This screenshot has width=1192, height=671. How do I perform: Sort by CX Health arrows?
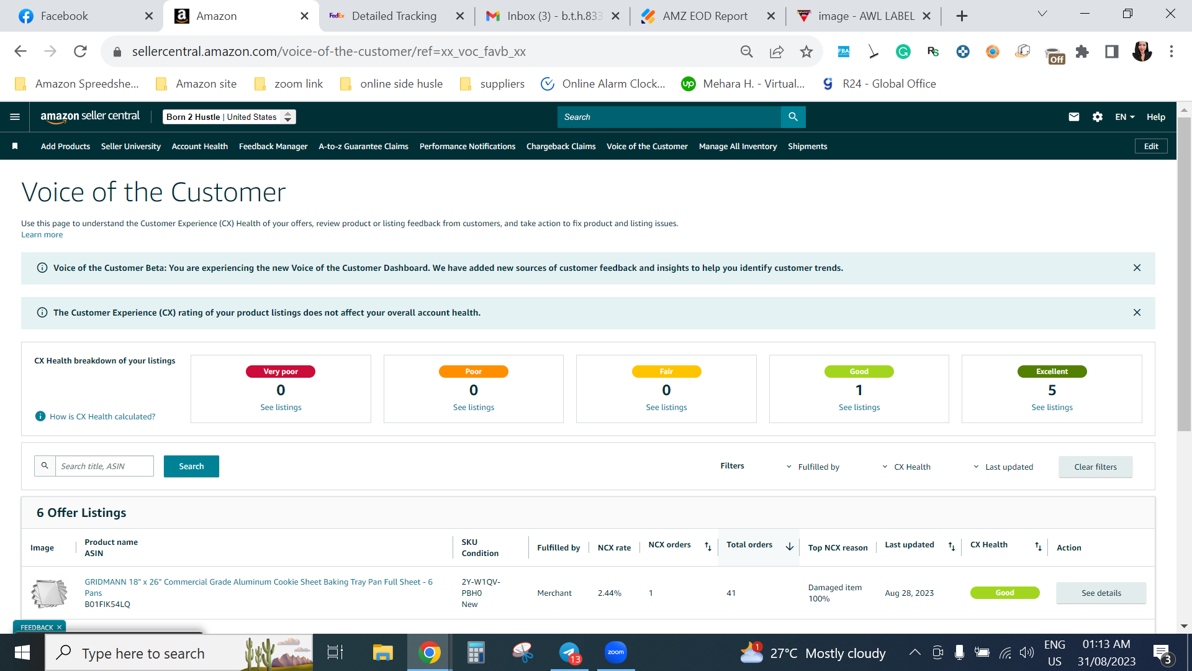point(1038,546)
